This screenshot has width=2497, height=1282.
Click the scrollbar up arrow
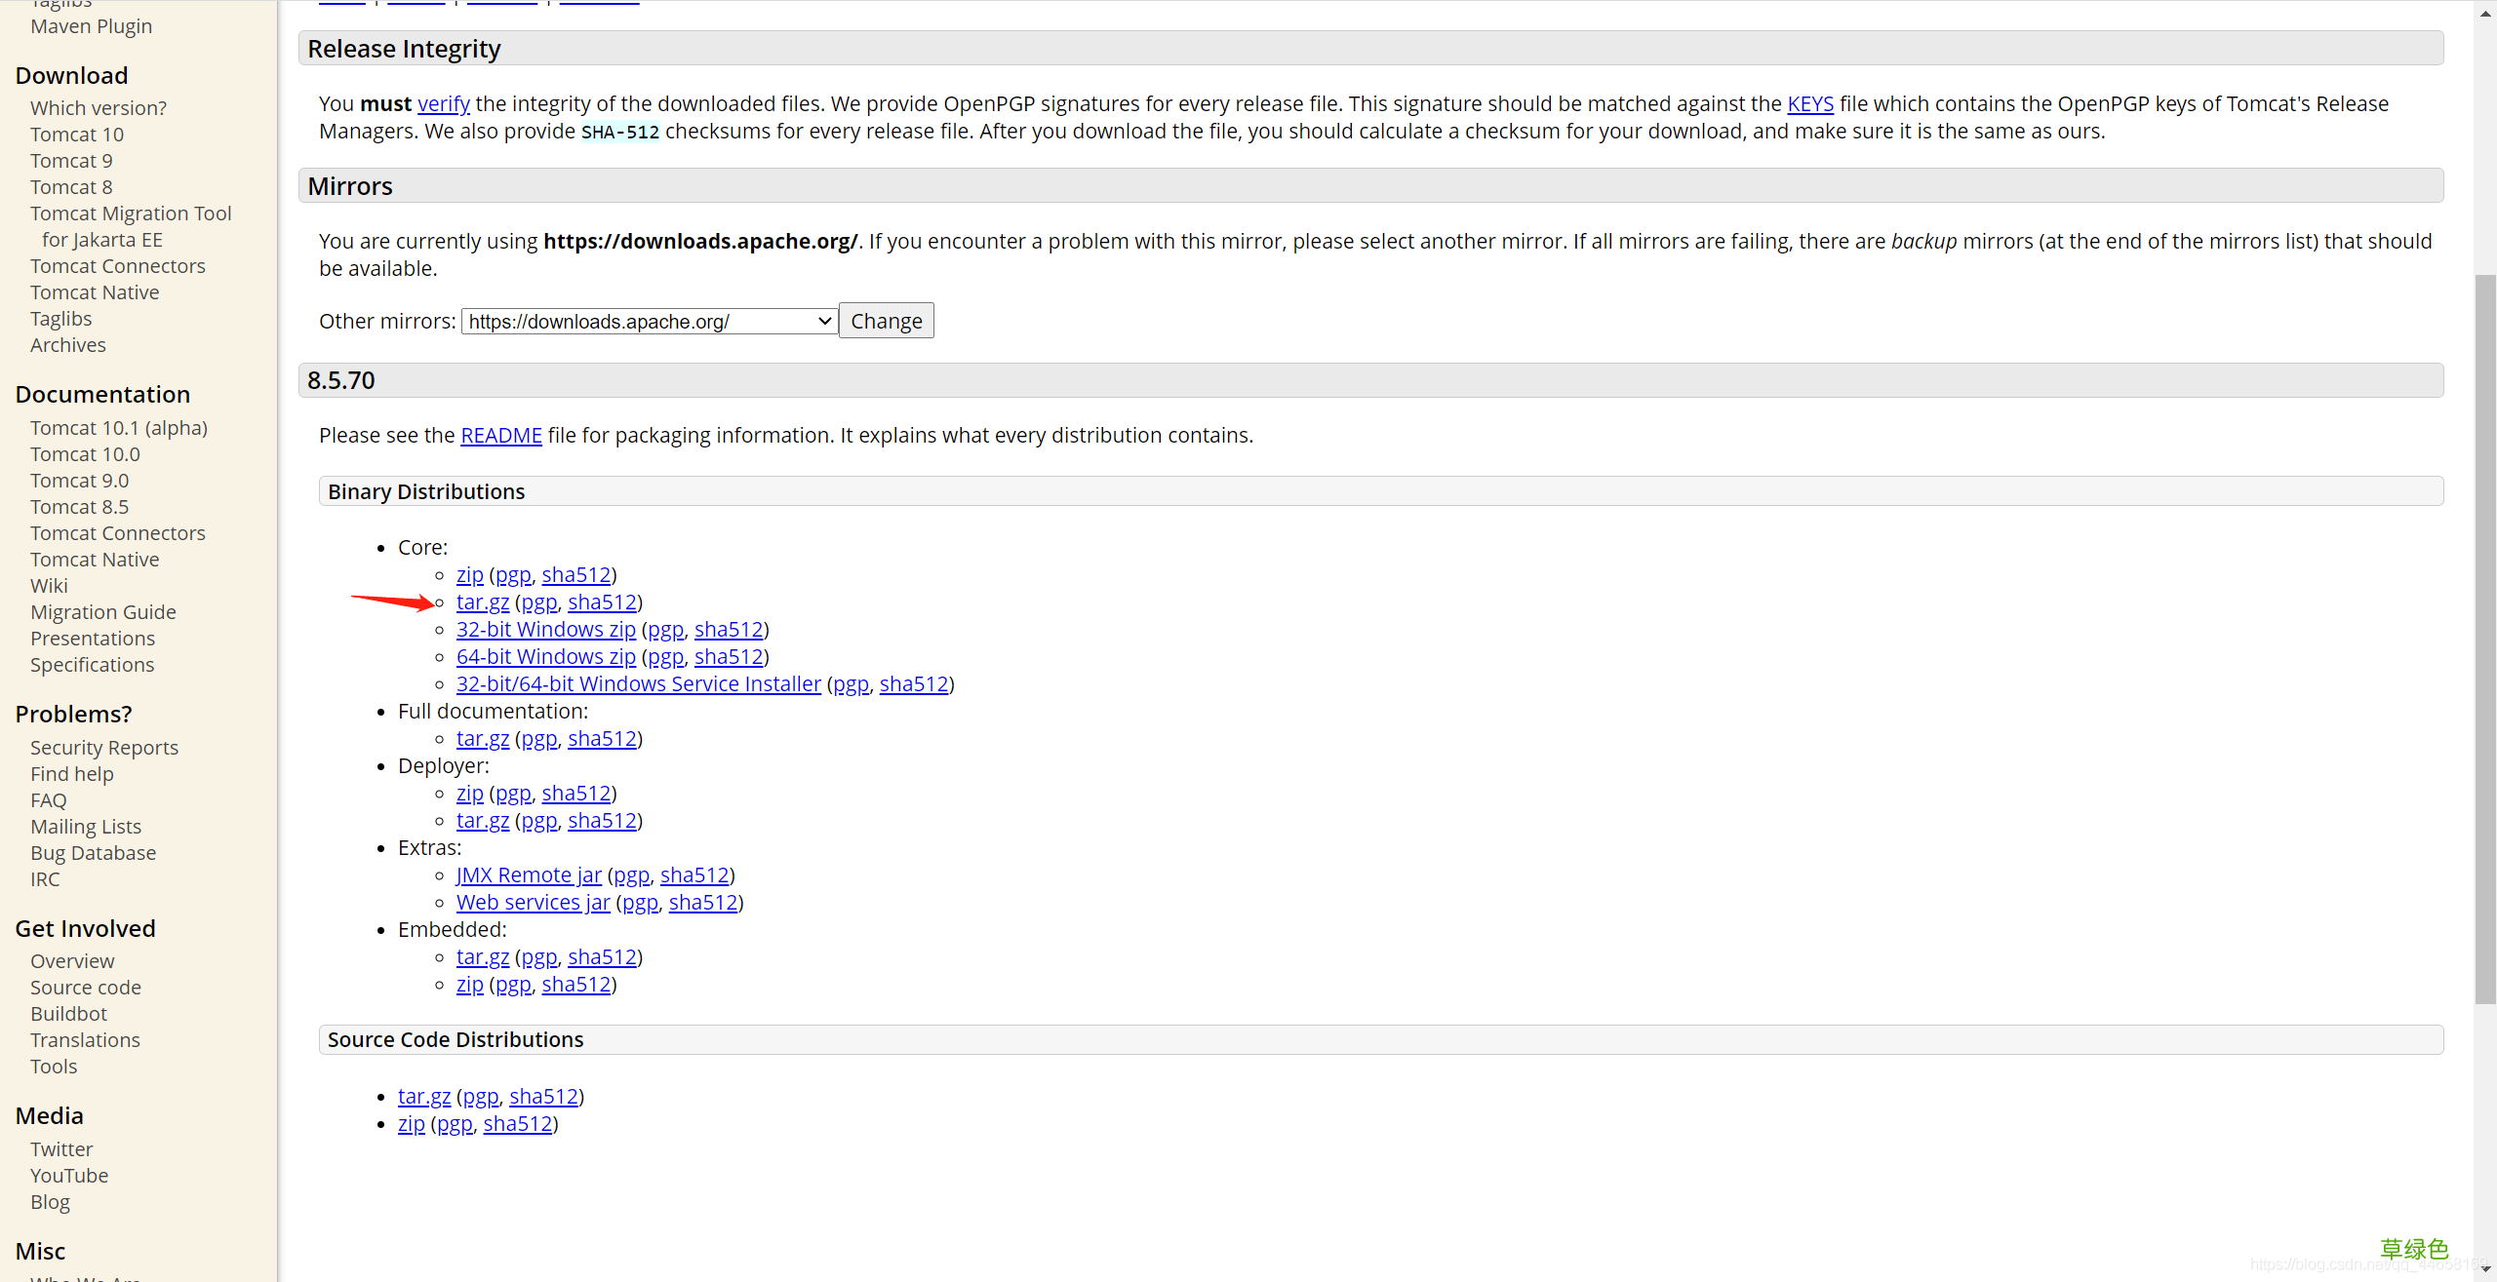[x=2485, y=12]
